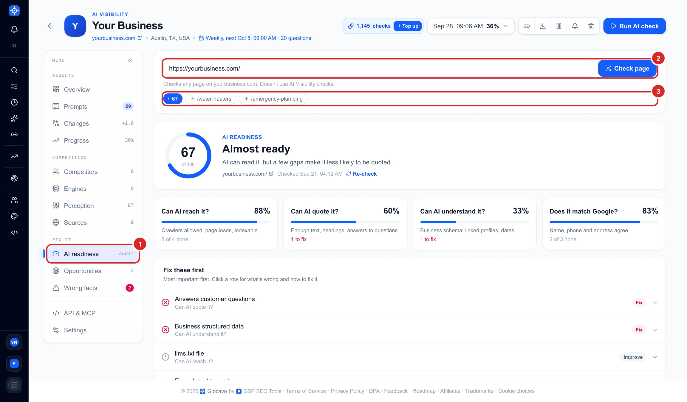Viewport: 687px width, 402px height.
Task: Go back with the left arrow
Action: (50, 26)
